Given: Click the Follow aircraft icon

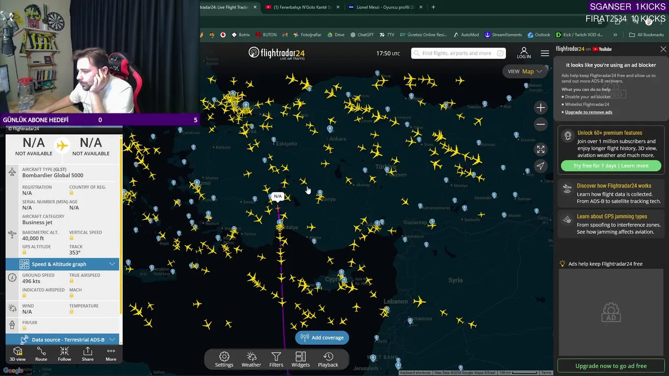Looking at the screenshot, I should [x=64, y=354].
